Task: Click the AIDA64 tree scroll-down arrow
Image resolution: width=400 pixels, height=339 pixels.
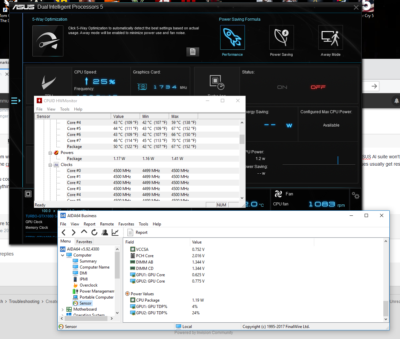Action: tap(117, 313)
